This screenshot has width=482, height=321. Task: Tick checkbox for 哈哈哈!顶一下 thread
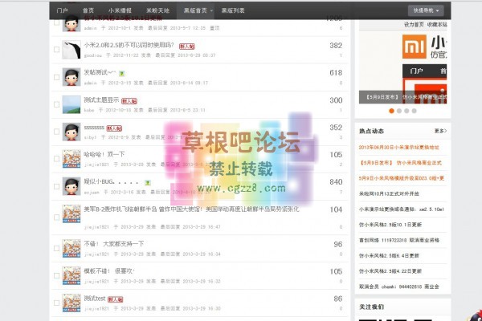56,159
